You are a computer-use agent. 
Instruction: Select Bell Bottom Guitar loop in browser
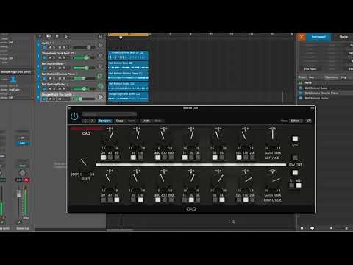(325, 98)
